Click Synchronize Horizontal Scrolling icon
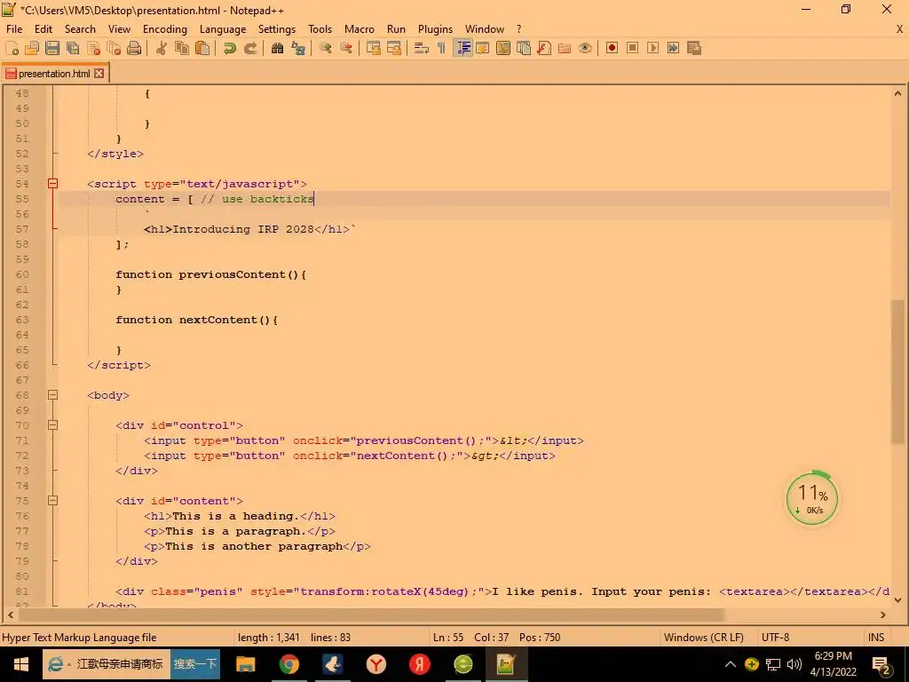909x682 pixels. [x=393, y=48]
